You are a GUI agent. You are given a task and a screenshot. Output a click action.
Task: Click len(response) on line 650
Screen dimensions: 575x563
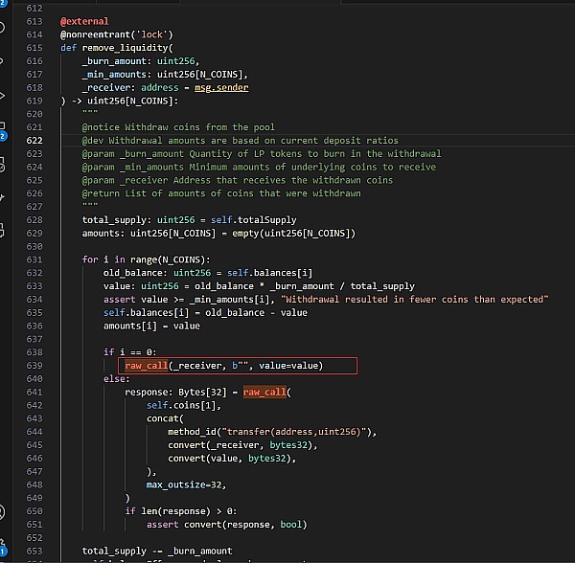click(175, 511)
